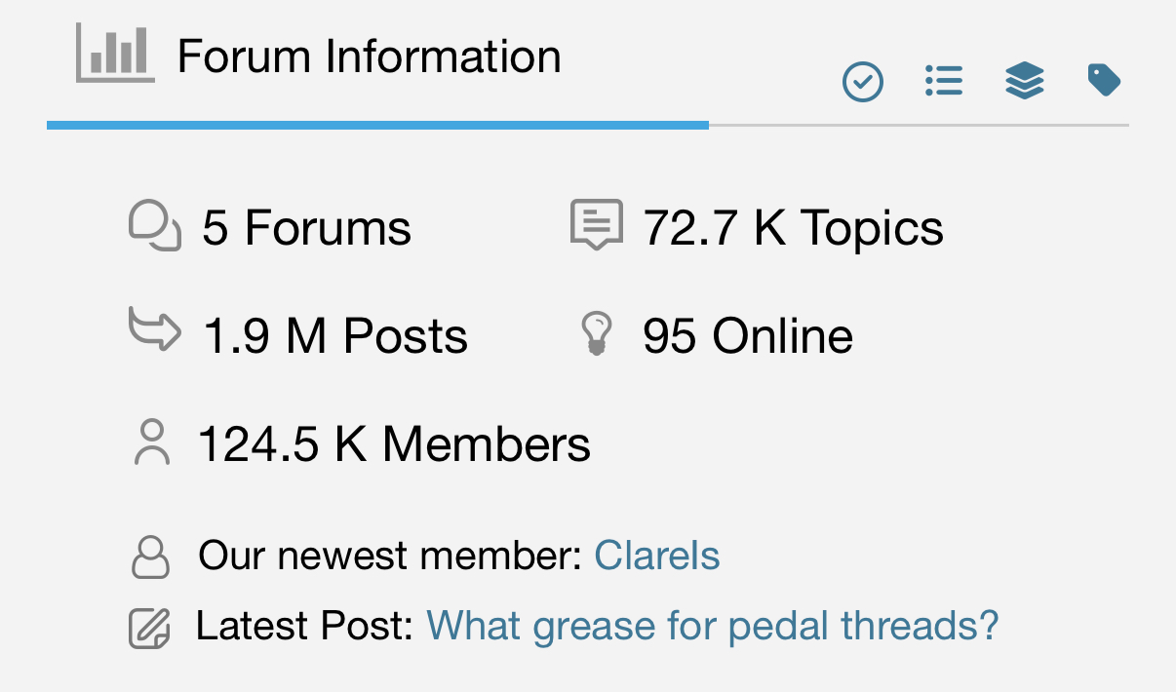1176x692 pixels.
Task: Open "What grease for pedal threads?" post
Action: (713, 626)
